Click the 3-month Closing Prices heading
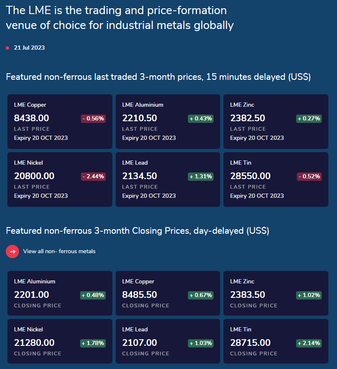The width and height of the screenshot is (337, 369). [x=138, y=231]
